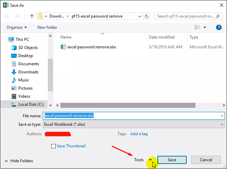Create a New folder
Screen dimensions: 227x169
coord(47,27)
